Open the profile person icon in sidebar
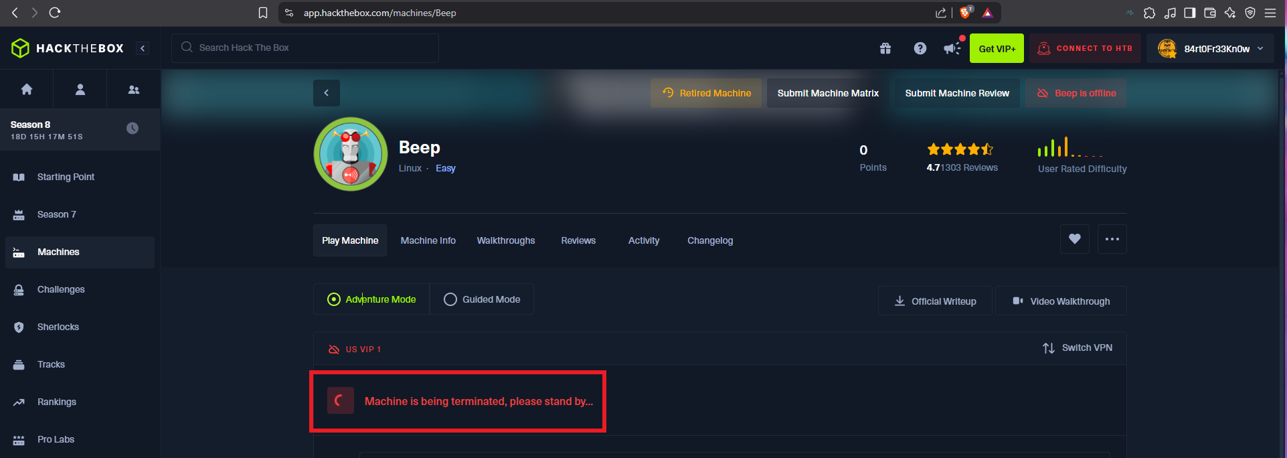 pos(80,89)
